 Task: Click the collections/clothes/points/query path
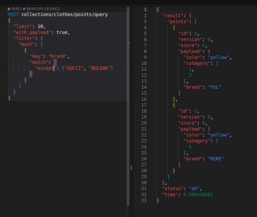[64, 15]
